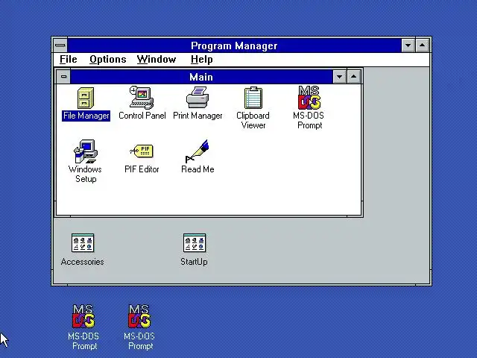Open the Help menu
This screenshot has width=477, height=358.
click(202, 60)
